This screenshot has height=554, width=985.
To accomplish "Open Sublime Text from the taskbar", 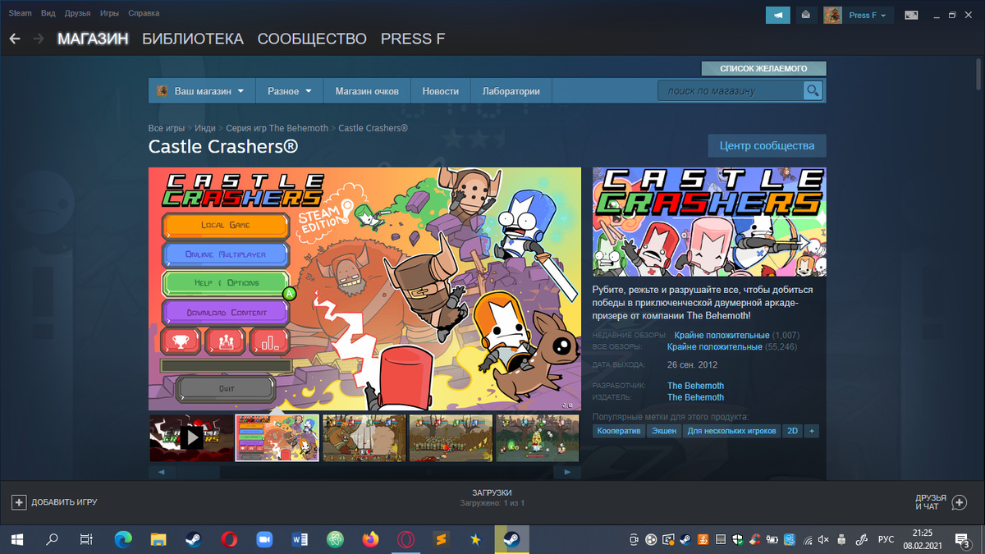I will (x=441, y=539).
